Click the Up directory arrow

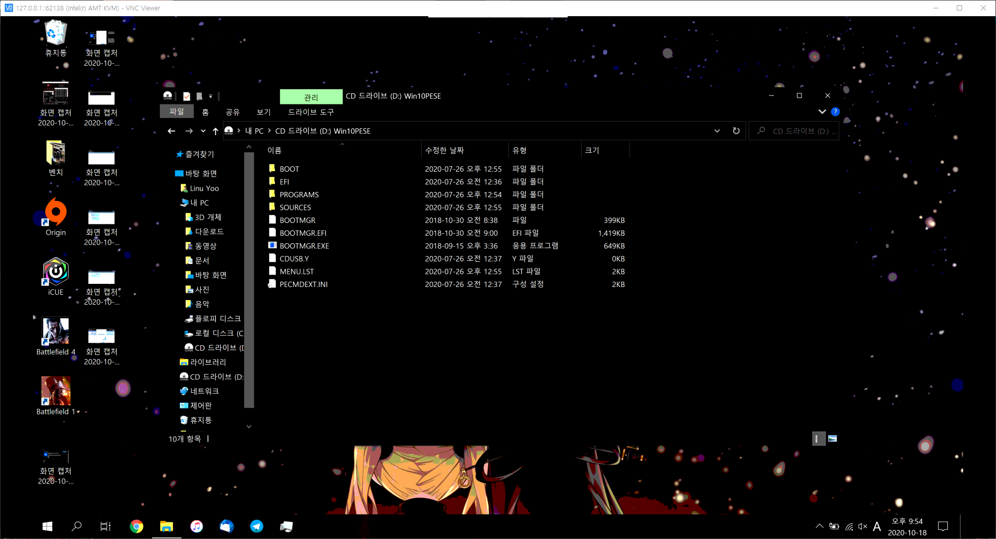(215, 131)
